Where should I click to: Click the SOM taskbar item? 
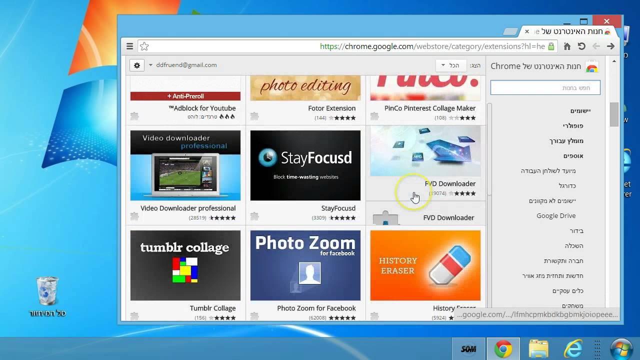coord(468,349)
